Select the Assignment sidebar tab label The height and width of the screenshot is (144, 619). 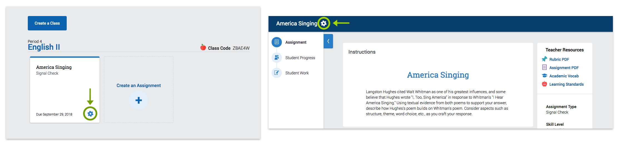tap(296, 42)
